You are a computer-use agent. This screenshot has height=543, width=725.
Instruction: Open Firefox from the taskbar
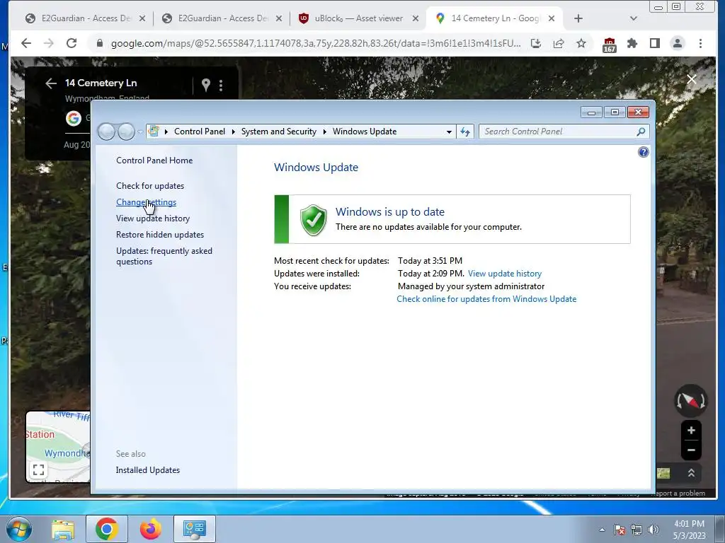(150, 529)
